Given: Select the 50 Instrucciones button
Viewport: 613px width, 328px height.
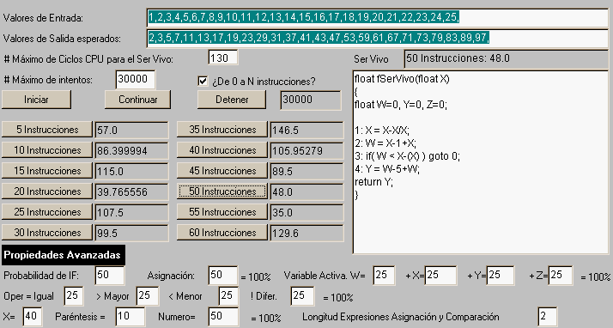Looking at the screenshot, I should (x=222, y=191).
